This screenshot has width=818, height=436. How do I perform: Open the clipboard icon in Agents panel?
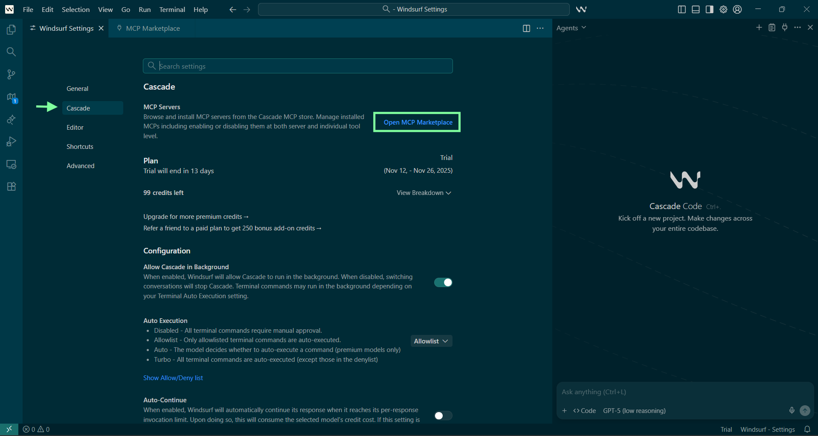point(772,27)
